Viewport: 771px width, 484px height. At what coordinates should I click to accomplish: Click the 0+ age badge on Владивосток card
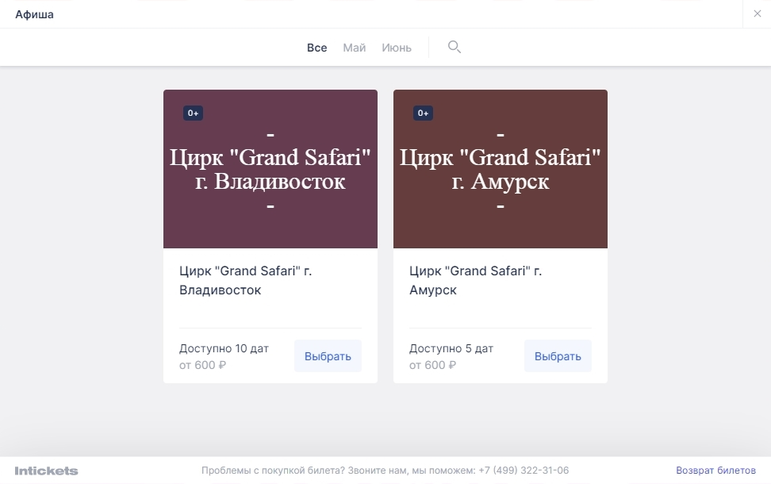coord(193,113)
